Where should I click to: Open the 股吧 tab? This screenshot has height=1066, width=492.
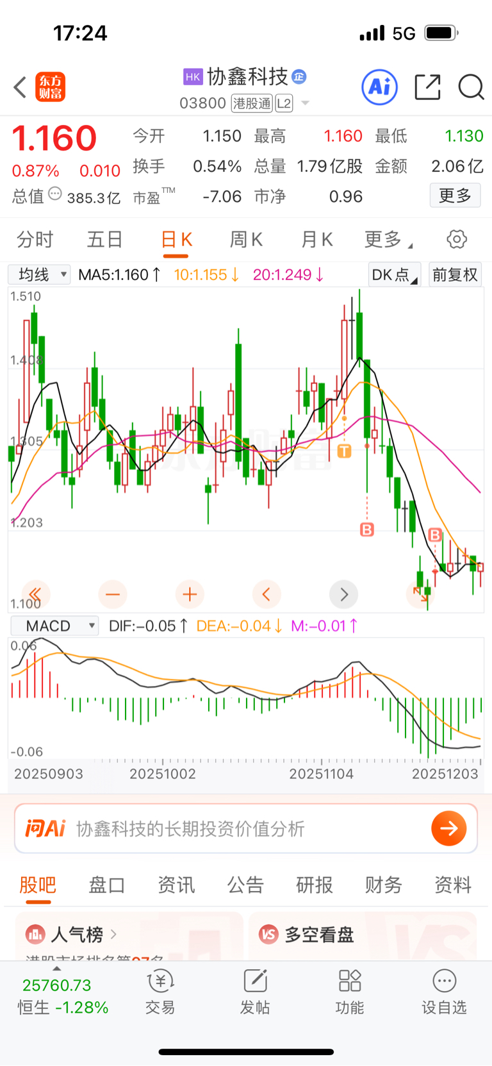[x=38, y=885]
